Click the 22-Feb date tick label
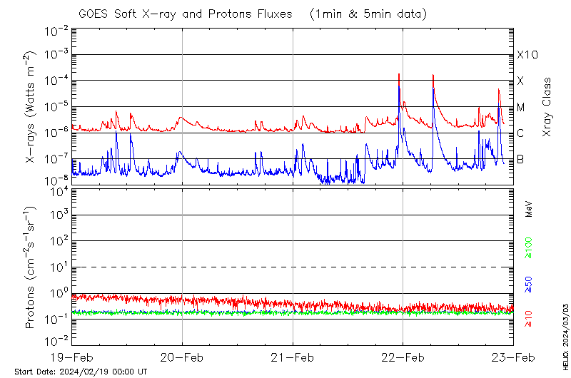The image size is (571, 378). click(403, 358)
